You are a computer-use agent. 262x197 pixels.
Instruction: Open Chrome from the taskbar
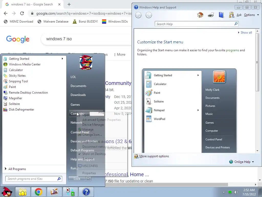(38, 192)
